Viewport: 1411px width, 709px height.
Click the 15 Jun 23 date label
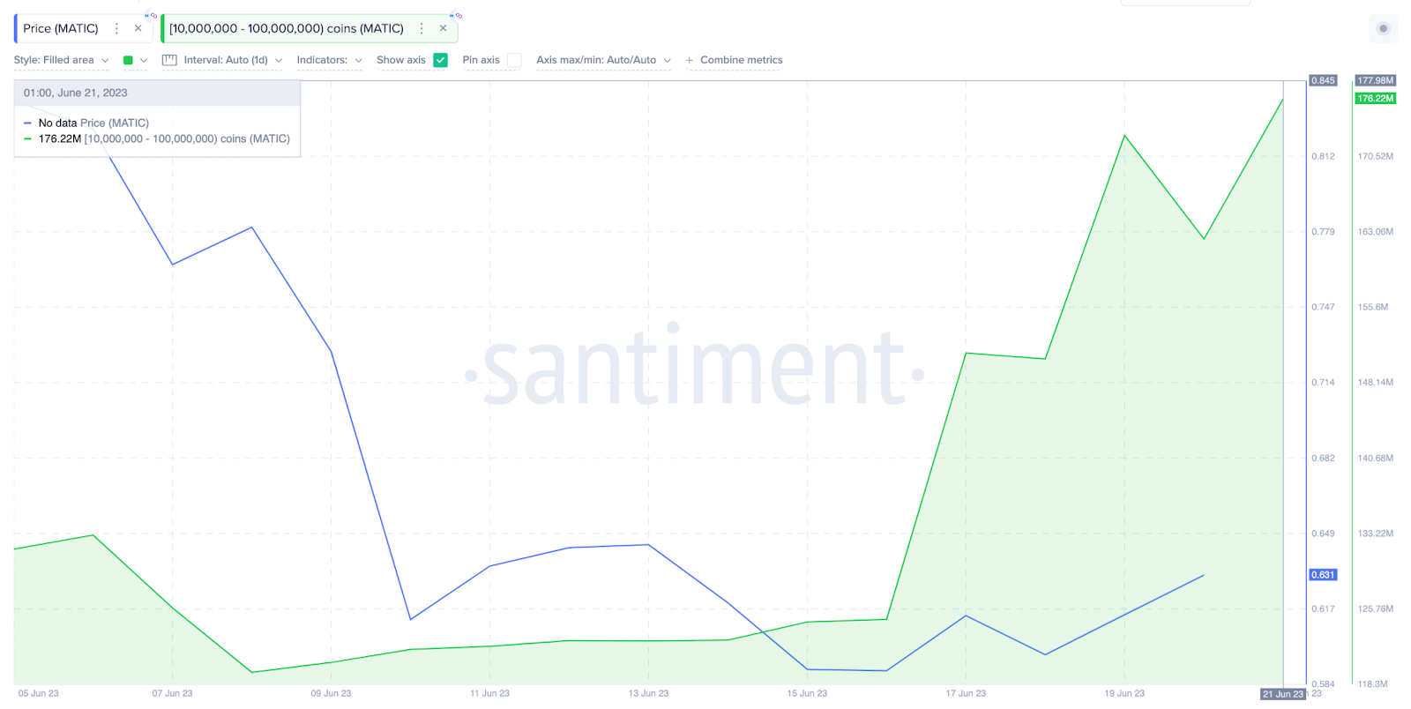(x=807, y=693)
